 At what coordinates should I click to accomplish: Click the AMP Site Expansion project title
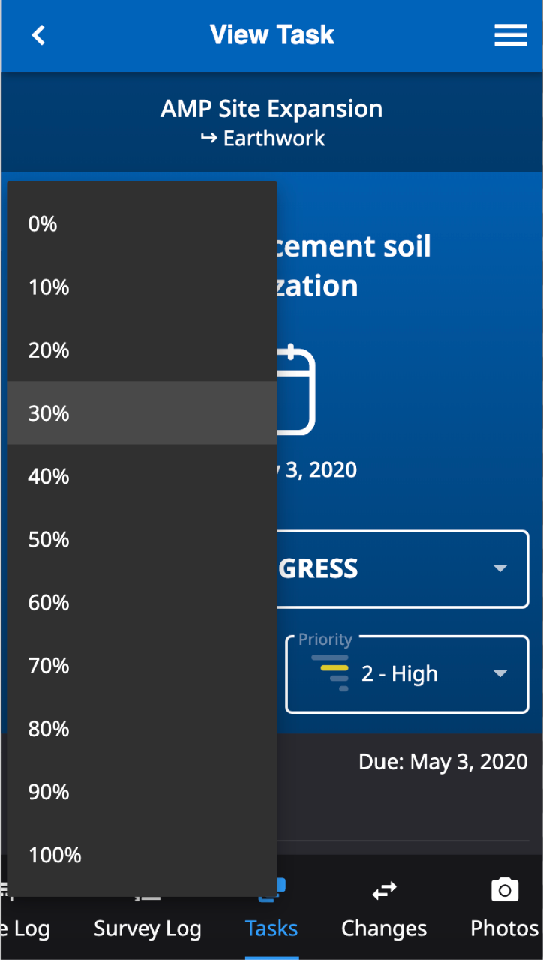pyautogui.click(x=271, y=109)
